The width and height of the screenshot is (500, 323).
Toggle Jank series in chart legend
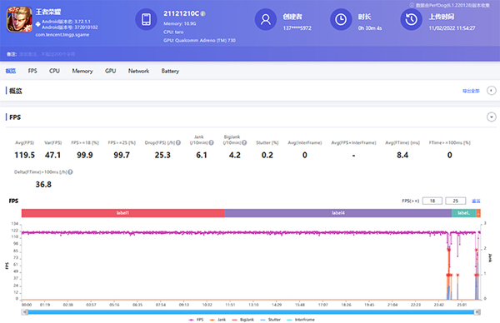click(x=217, y=320)
